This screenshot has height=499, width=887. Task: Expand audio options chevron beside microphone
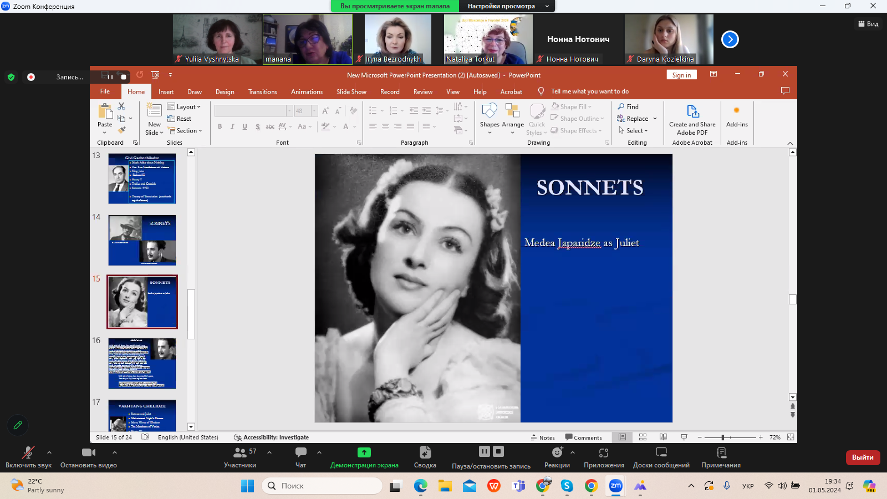[49, 452]
